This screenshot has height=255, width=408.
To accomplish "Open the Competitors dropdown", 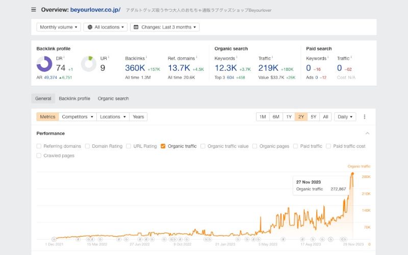I will pos(78,117).
